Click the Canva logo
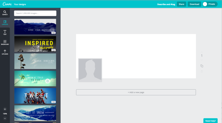 (x=7, y=4)
